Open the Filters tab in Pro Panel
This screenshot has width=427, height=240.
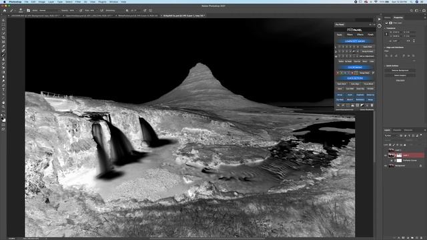[350, 35]
